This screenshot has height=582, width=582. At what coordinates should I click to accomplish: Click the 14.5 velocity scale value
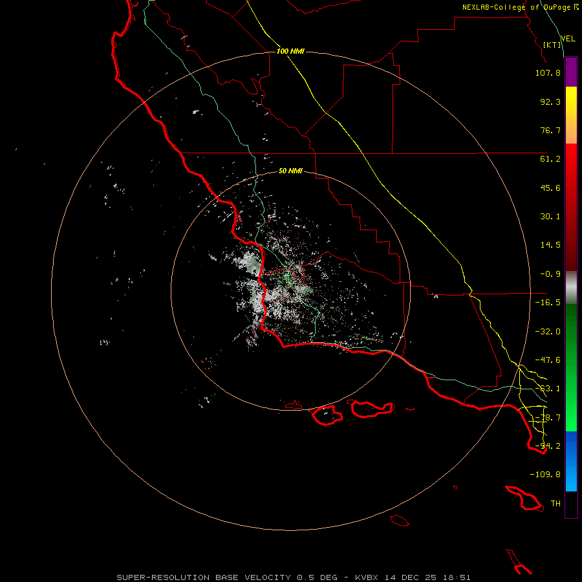pyautogui.click(x=550, y=245)
